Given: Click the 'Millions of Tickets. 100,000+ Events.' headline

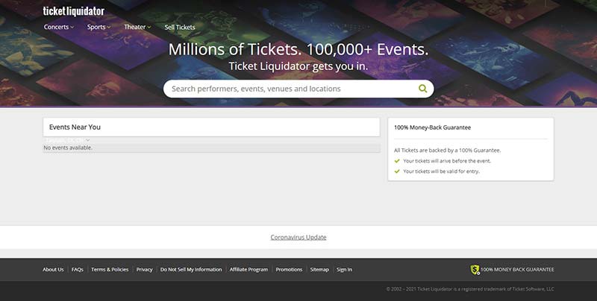Looking at the screenshot, I should [298, 49].
